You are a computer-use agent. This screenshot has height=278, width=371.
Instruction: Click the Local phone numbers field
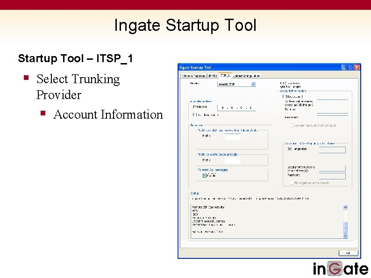click(332, 168)
